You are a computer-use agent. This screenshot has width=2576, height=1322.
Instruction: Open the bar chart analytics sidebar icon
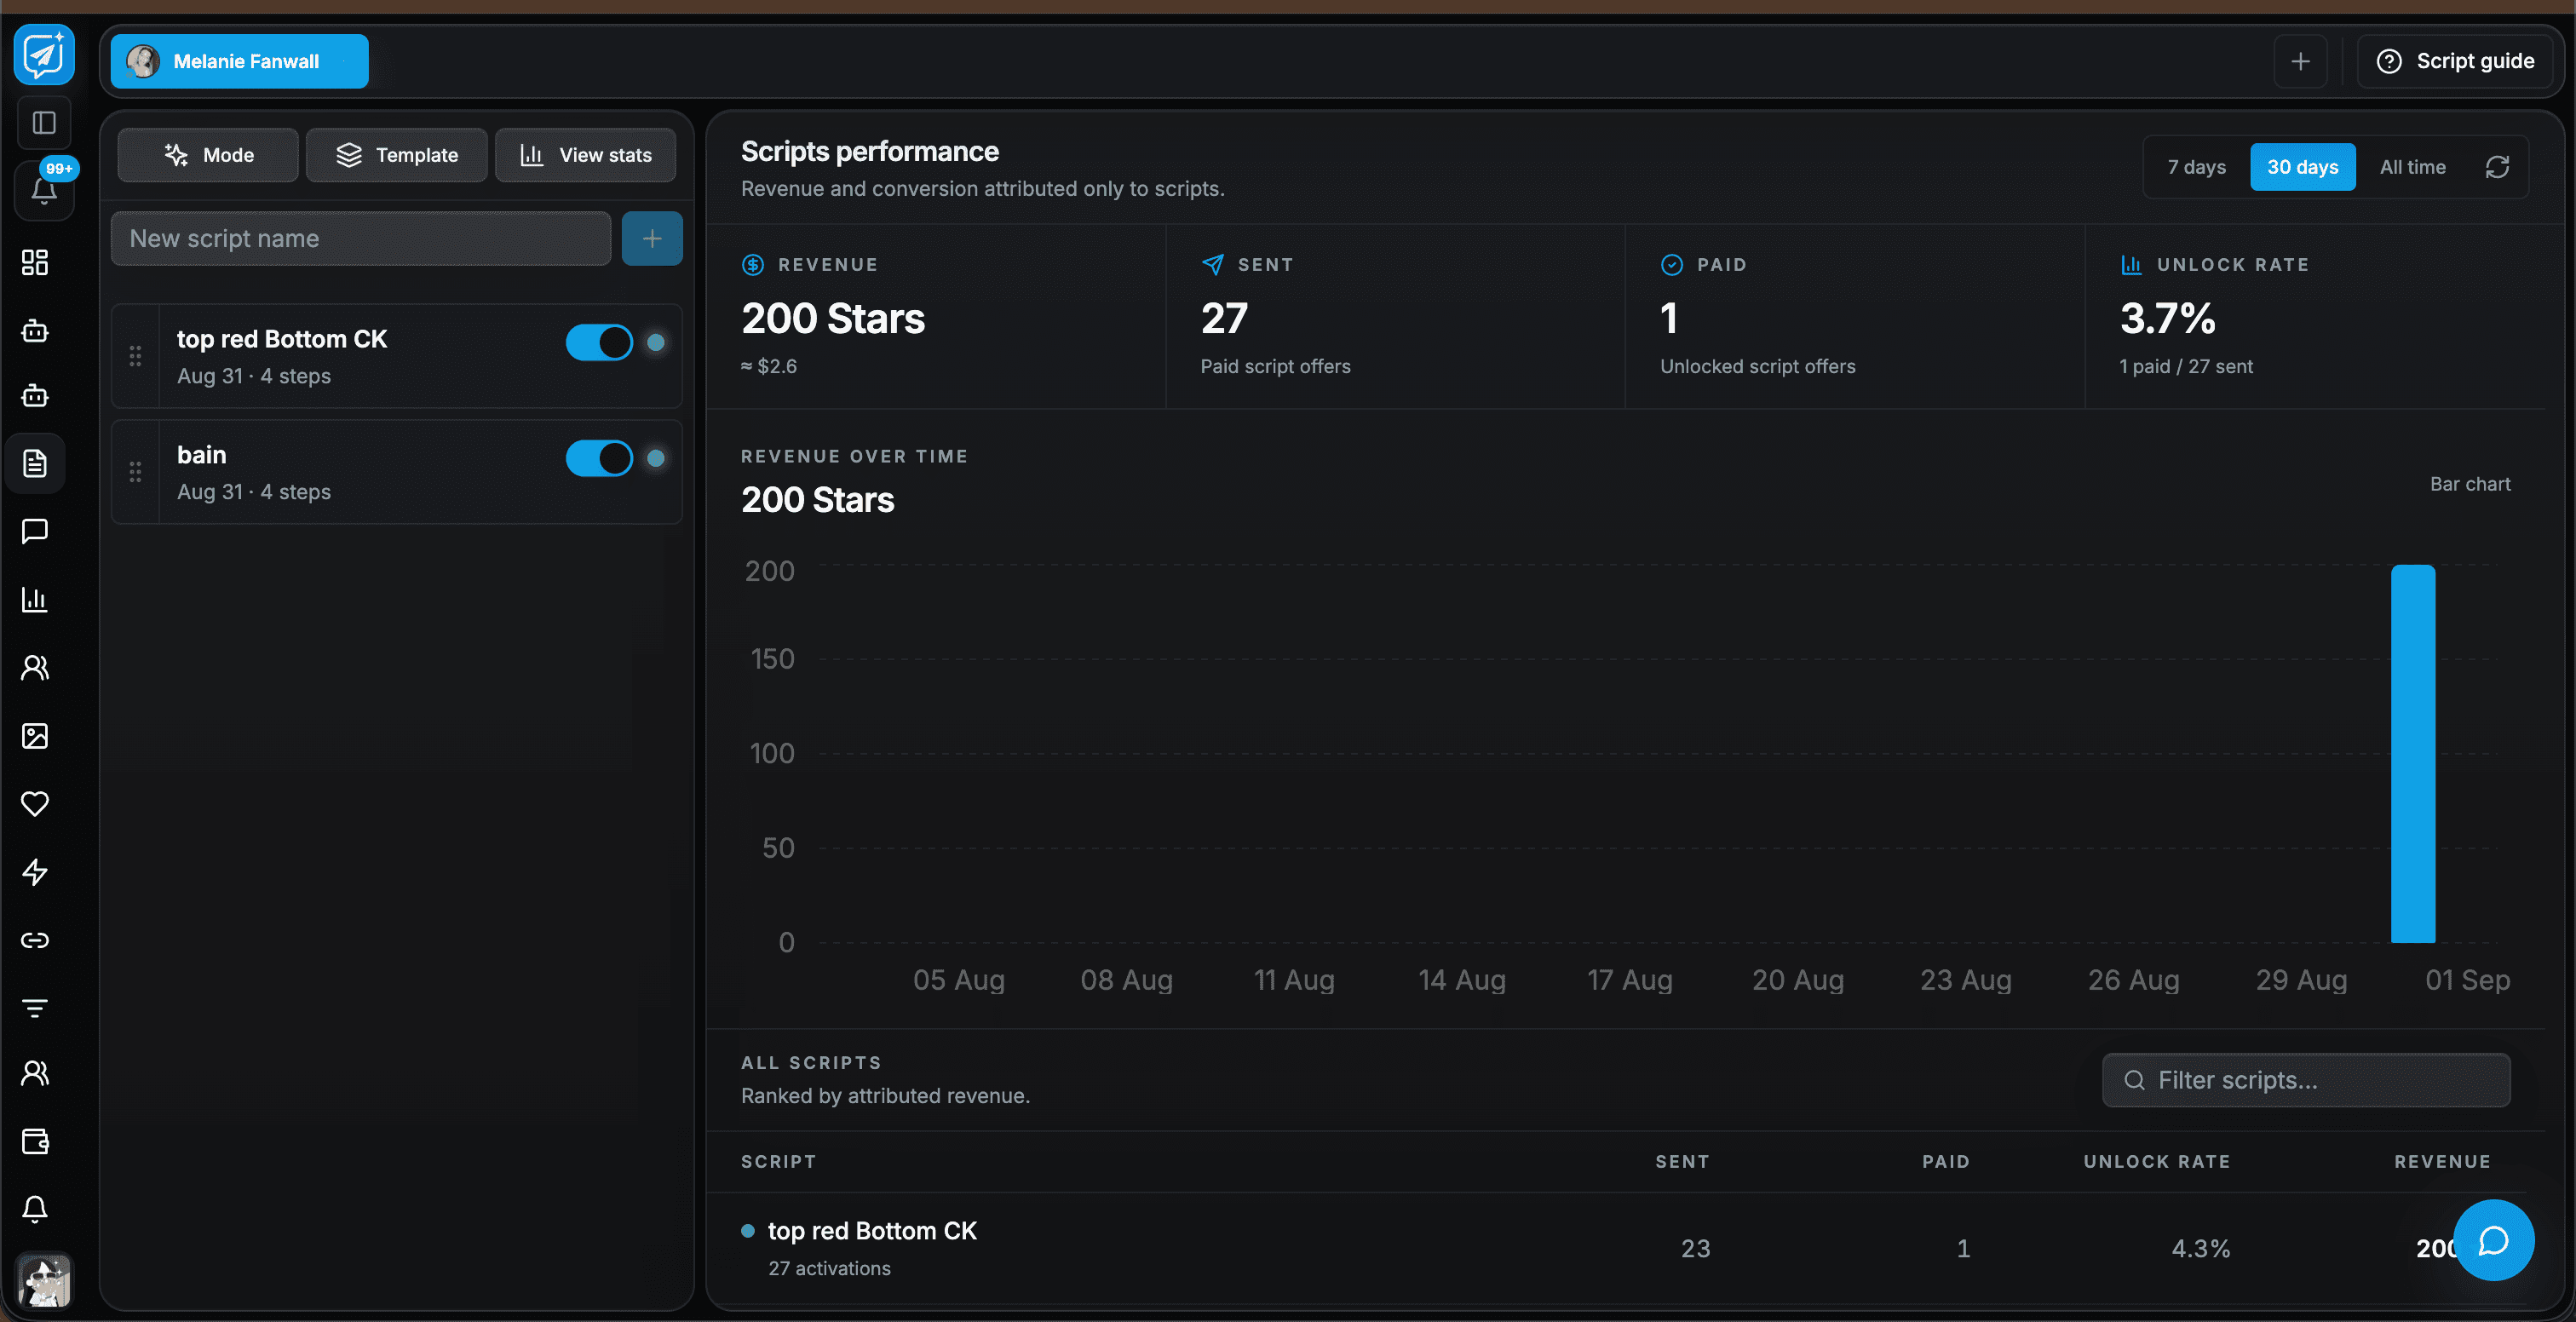pyautogui.click(x=35, y=600)
